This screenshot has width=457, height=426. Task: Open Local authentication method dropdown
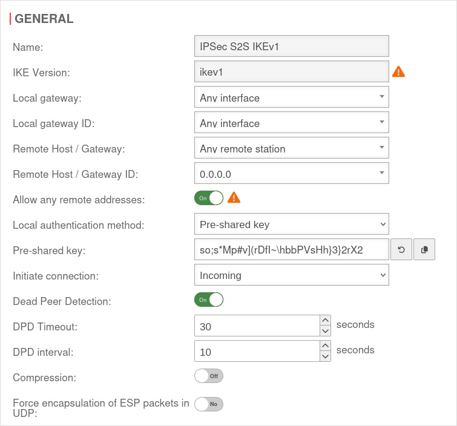click(x=291, y=224)
